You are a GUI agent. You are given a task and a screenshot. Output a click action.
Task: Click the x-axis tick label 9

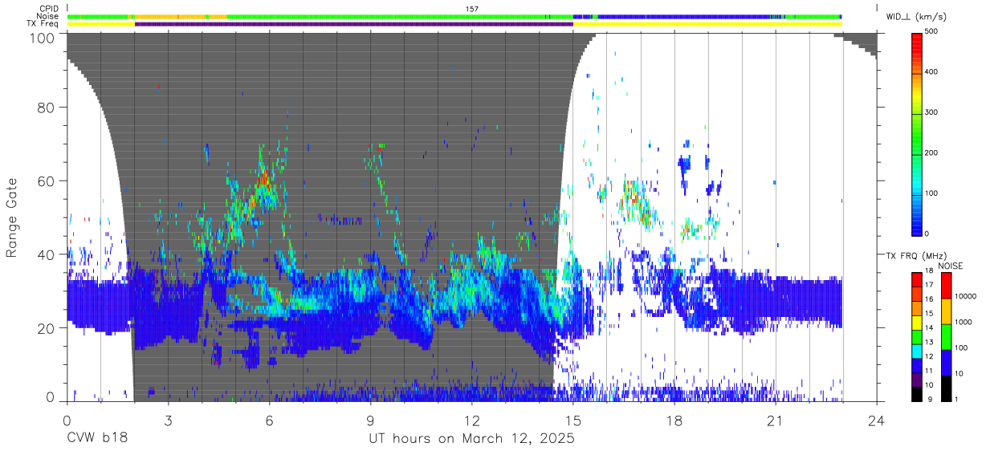[x=370, y=420]
